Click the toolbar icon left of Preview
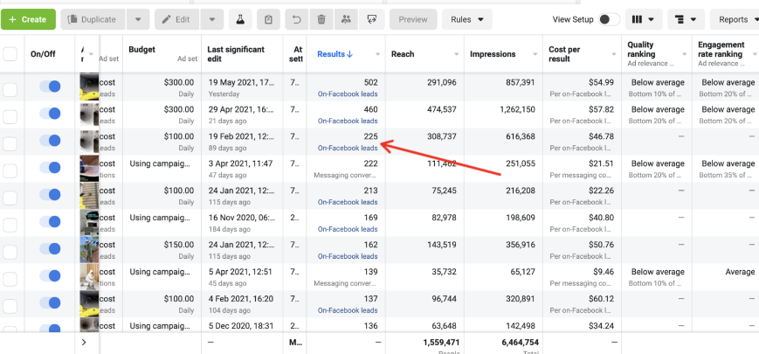Screen dimensions: 759x354 coord(372,19)
